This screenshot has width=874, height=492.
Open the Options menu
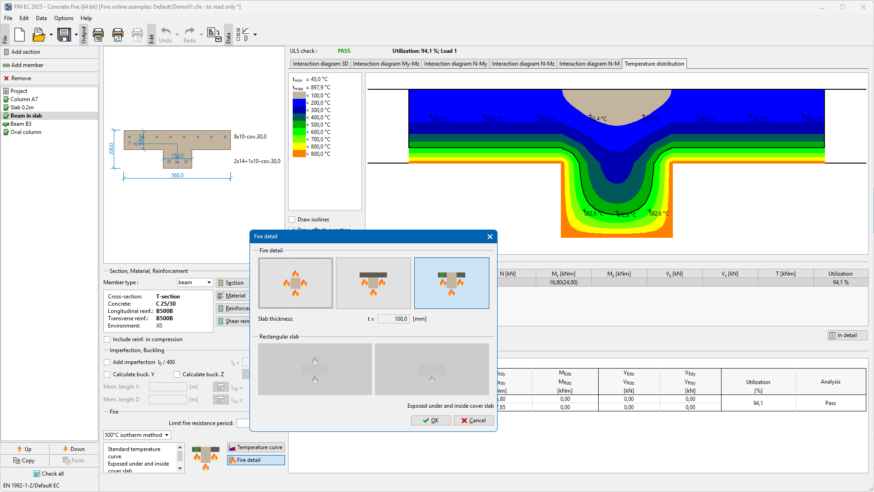[x=63, y=18]
